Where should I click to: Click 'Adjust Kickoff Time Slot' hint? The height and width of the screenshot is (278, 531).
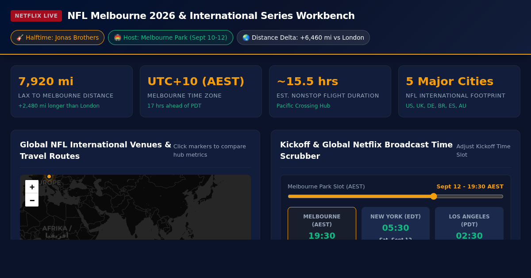(x=484, y=150)
